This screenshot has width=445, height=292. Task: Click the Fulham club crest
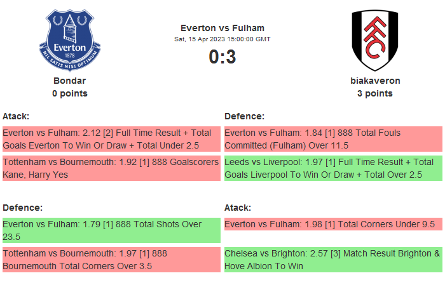tap(375, 40)
